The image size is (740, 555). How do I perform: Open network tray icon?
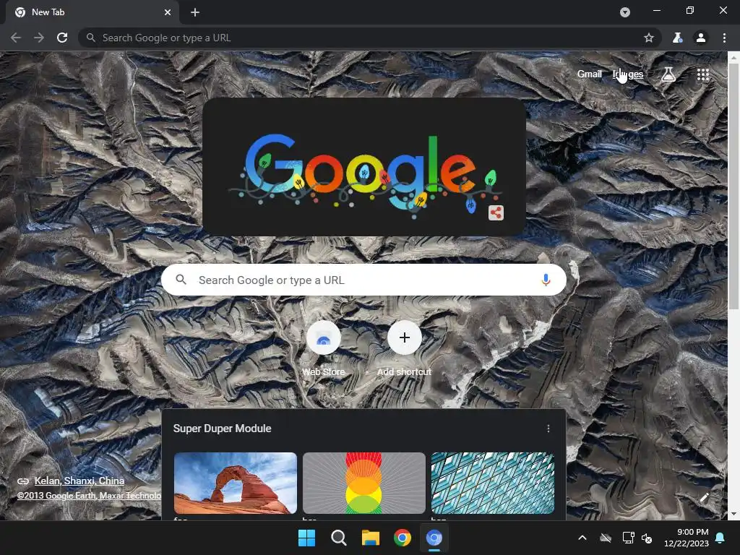pos(628,538)
